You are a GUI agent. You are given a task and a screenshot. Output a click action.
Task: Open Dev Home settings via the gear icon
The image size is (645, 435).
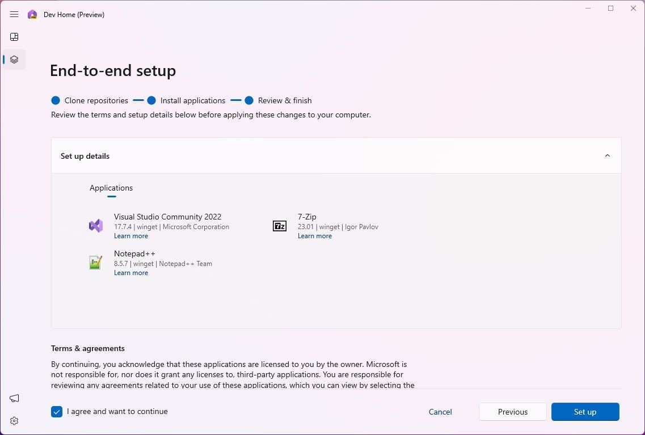(x=14, y=420)
